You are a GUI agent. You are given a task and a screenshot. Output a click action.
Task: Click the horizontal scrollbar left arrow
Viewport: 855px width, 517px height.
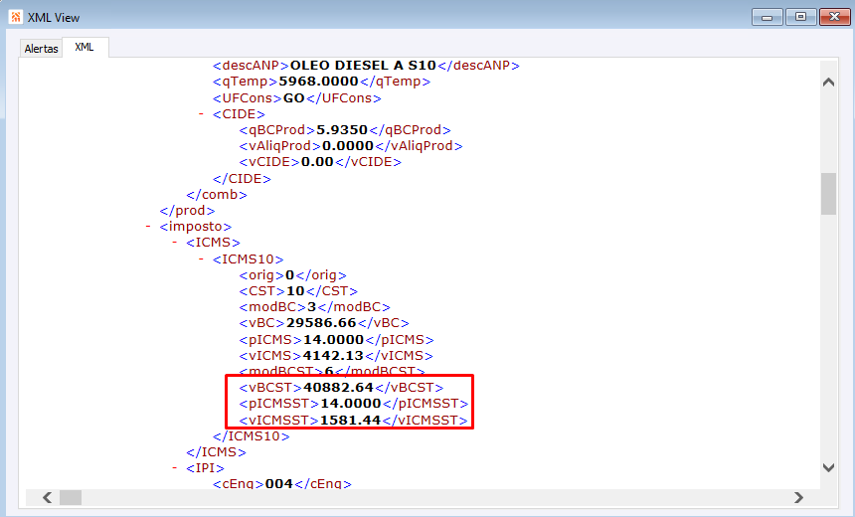[48, 497]
